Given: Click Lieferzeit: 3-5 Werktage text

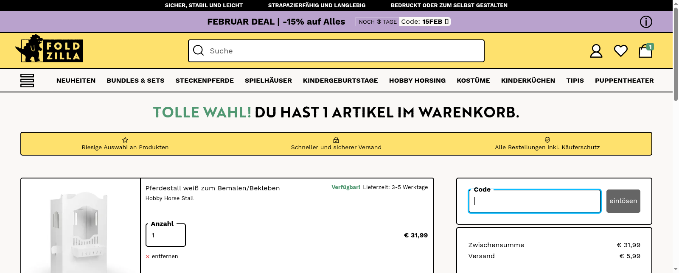Looking at the screenshot, I should (x=396, y=187).
